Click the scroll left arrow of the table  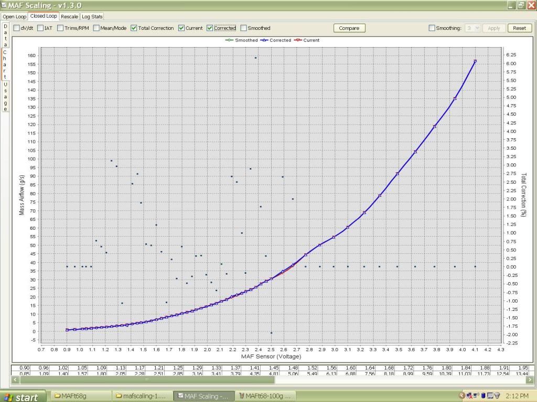[14, 379]
